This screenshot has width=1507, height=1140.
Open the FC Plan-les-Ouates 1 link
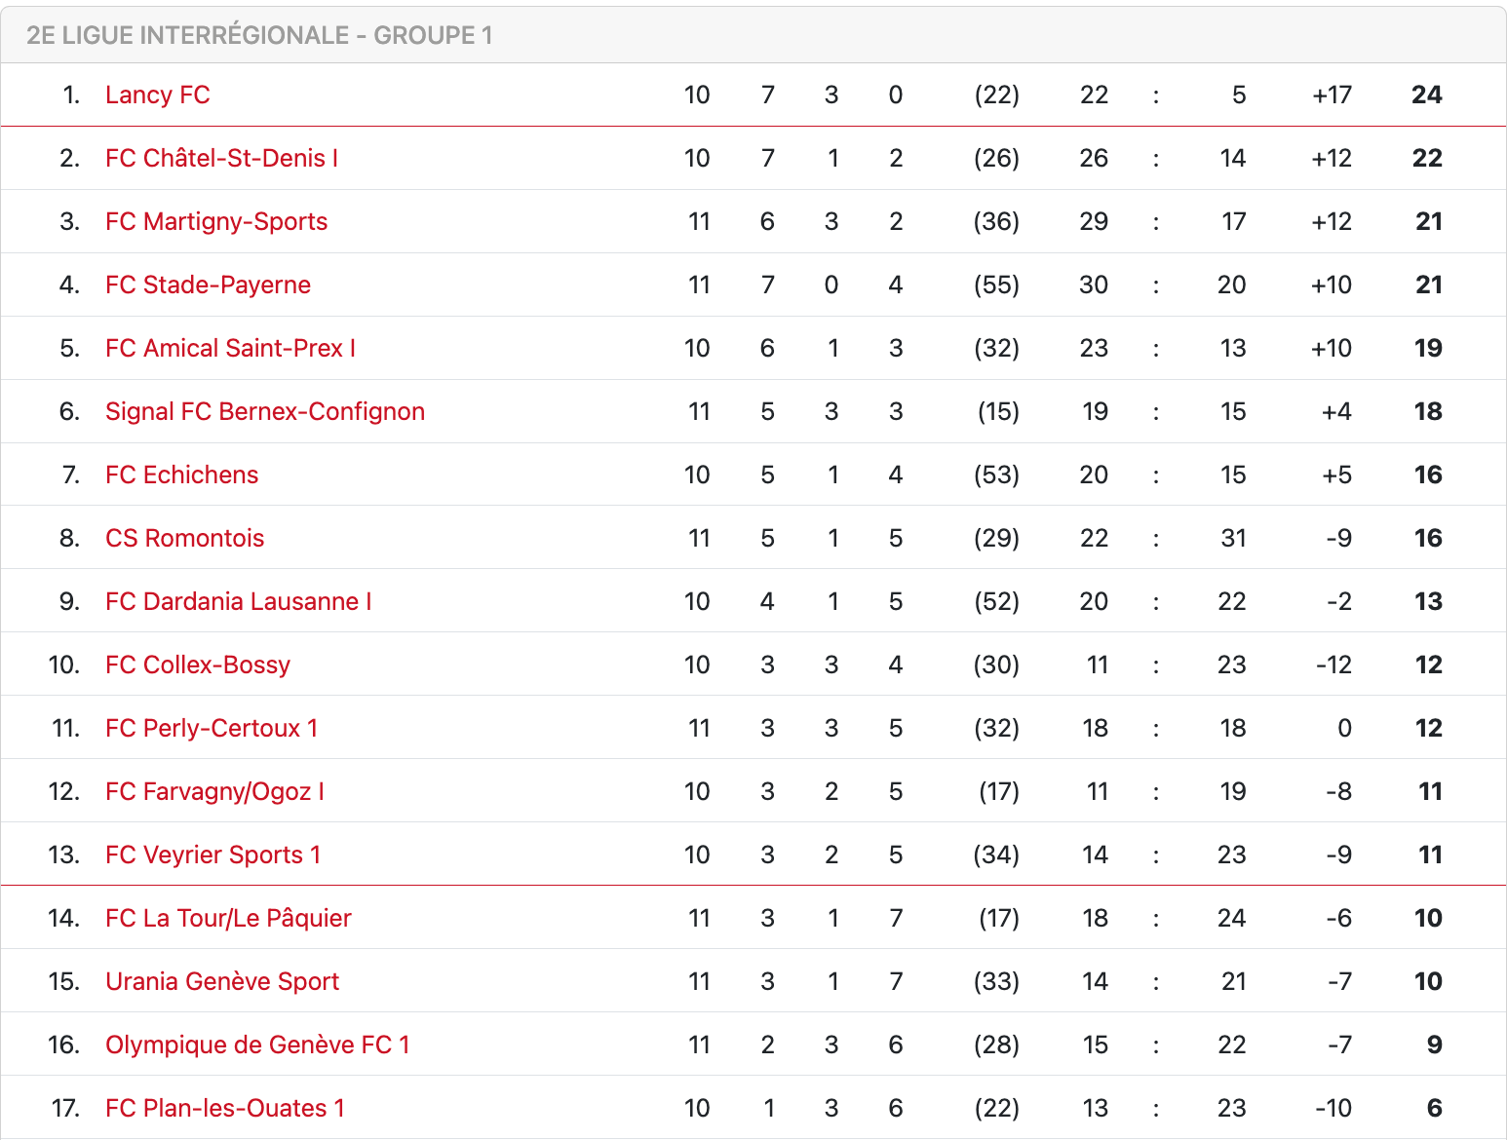(224, 1108)
